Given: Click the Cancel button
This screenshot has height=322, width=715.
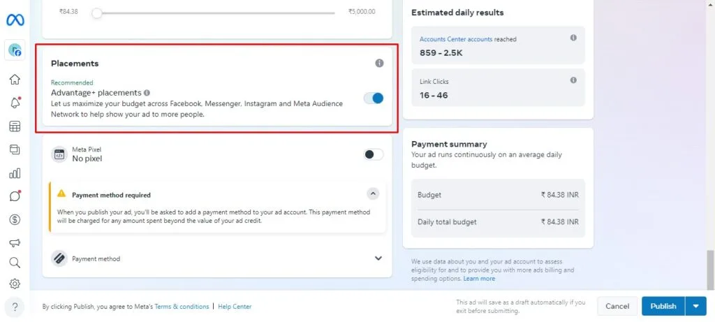Looking at the screenshot, I should pyautogui.click(x=617, y=306).
